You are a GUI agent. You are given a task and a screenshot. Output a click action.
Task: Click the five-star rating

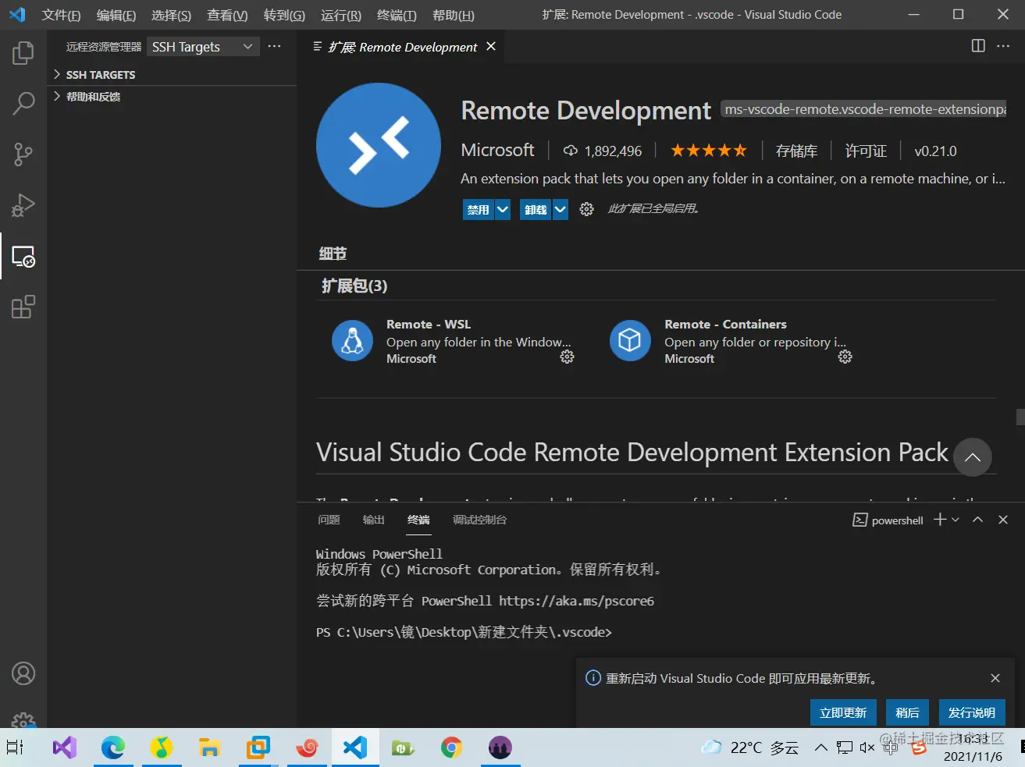click(709, 151)
